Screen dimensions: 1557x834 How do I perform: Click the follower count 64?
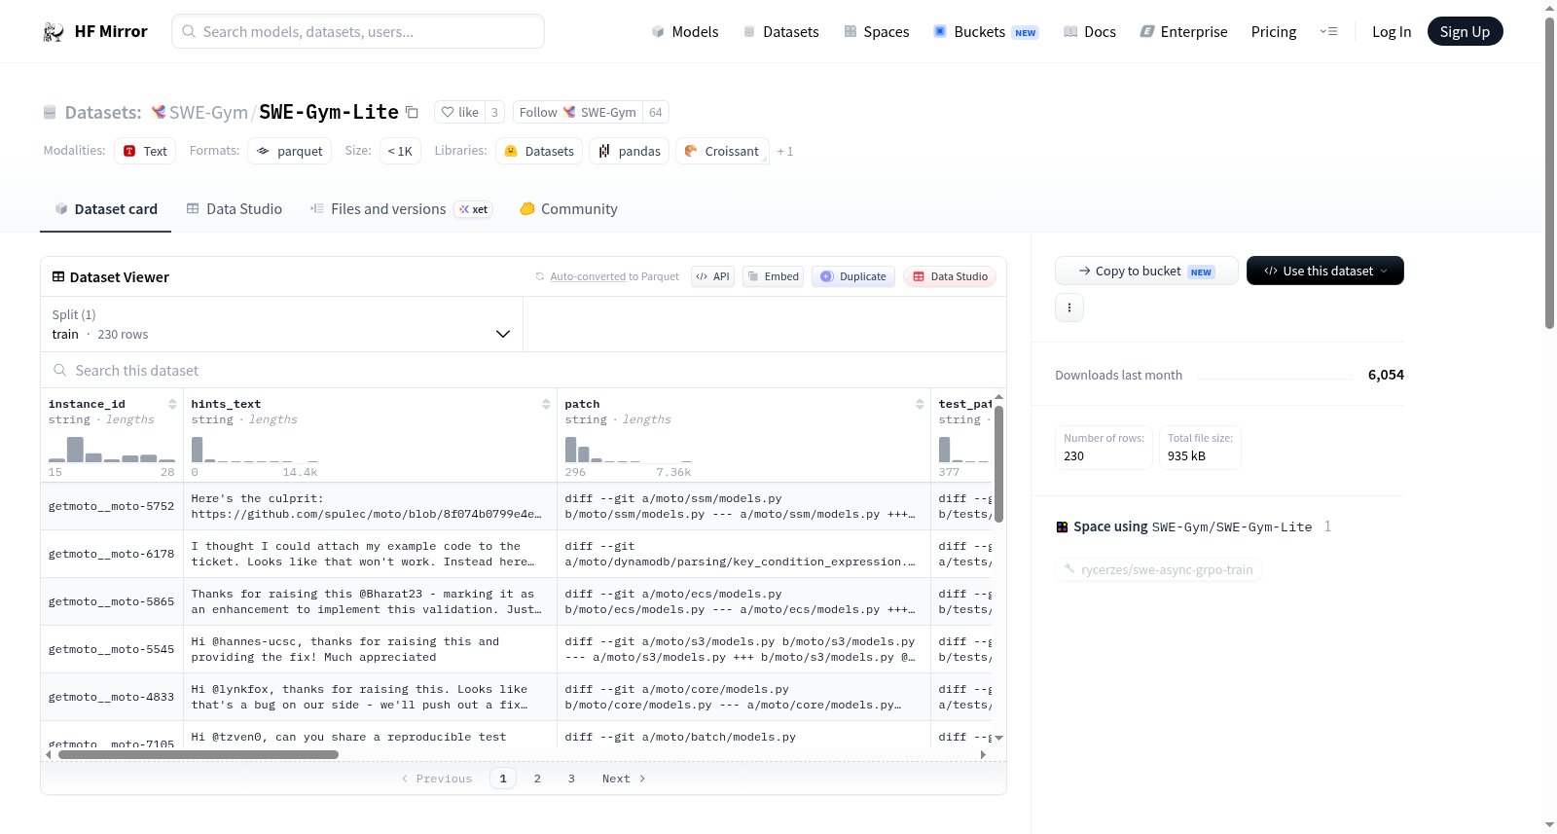coord(656,112)
